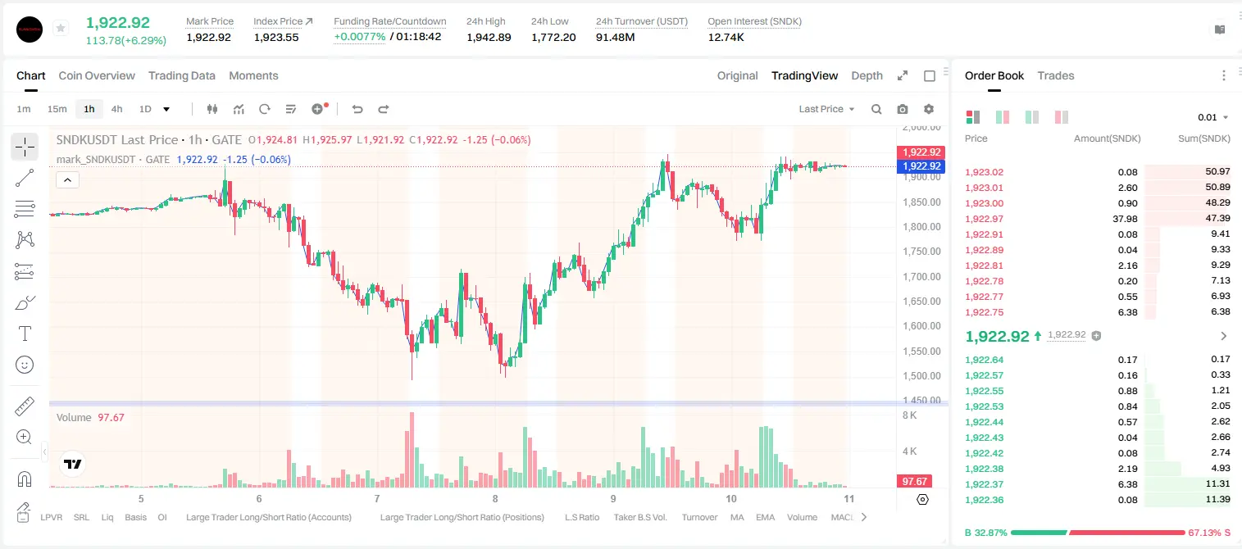Select the text annotation tool

25,333
